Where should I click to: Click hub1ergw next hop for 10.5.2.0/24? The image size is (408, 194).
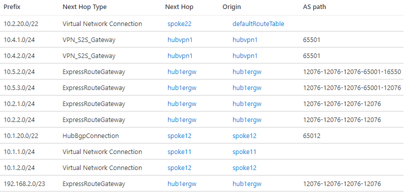pyautogui.click(x=182, y=72)
